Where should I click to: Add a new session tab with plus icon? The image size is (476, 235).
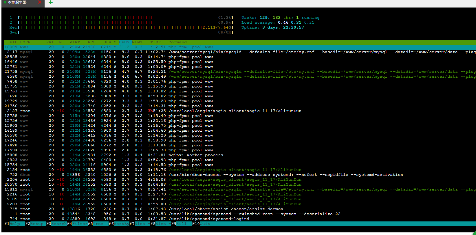[51, 3]
